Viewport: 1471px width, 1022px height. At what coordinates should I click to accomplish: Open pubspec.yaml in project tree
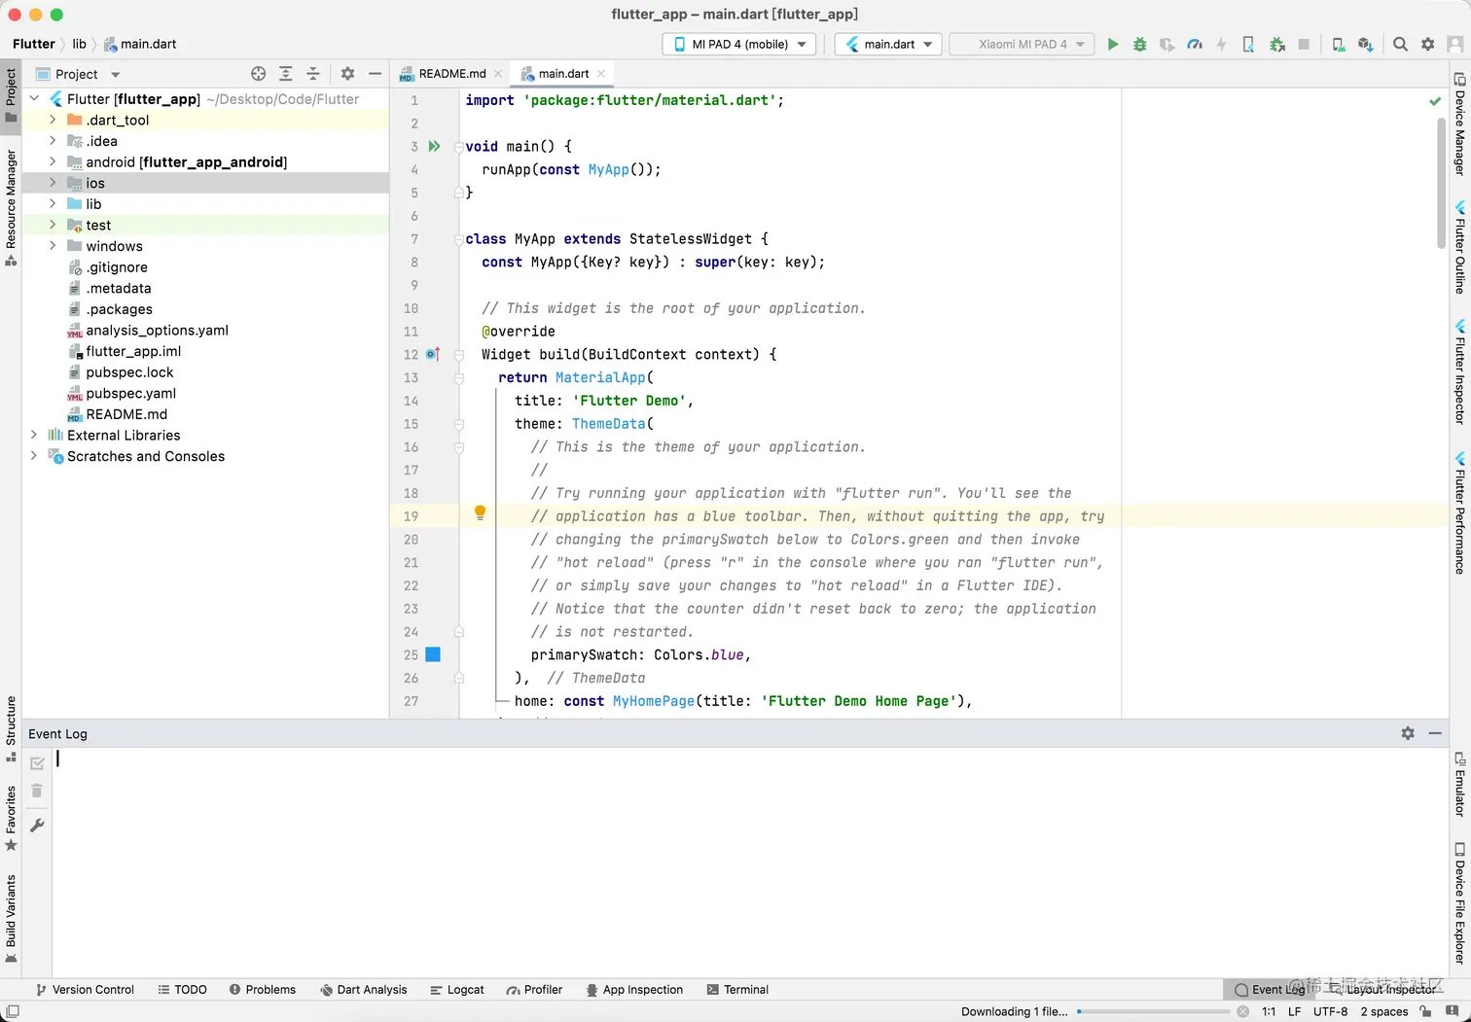(130, 393)
